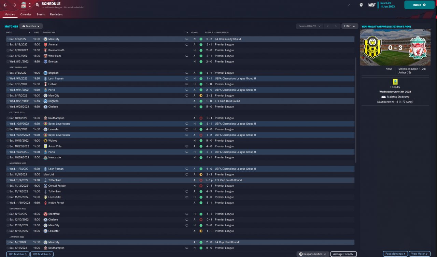Click the Newcastle club badge
437x257 pixels.
click(x=45, y=158)
